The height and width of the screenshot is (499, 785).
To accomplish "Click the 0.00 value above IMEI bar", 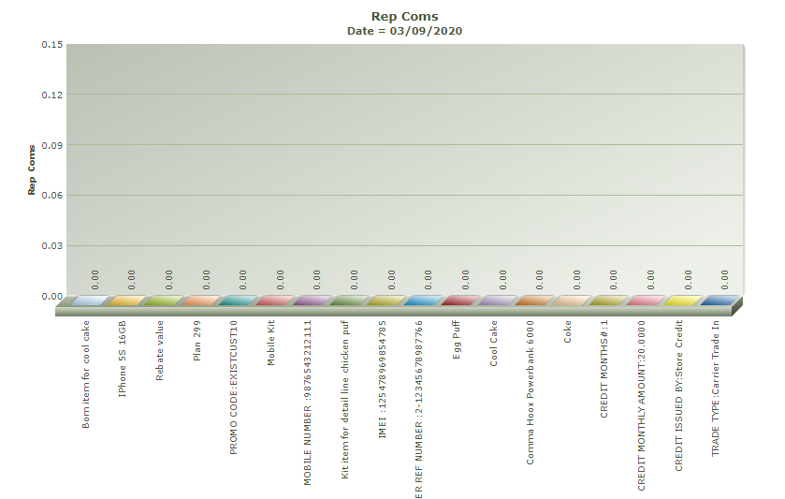I will (x=391, y=278).
